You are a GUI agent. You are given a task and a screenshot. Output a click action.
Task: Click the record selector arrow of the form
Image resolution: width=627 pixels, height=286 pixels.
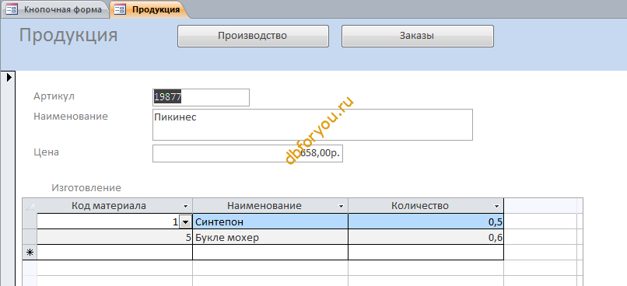(x=9, y=77)
